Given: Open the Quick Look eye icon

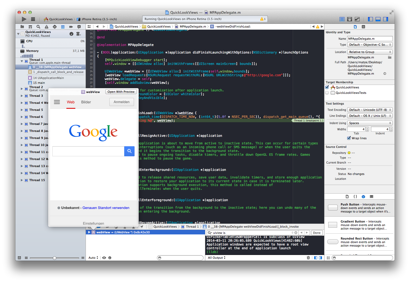Looking at the screenshot, I should (104, 258).
